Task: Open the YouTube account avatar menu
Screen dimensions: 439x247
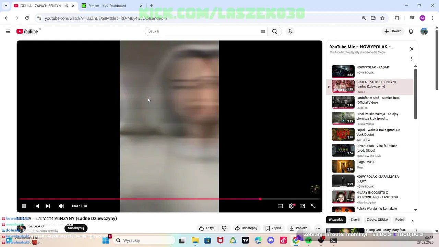Action: [x=424, y=31]
